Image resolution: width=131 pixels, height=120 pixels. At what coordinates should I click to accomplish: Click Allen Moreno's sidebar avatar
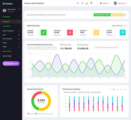pyautogui.click(x=4, y=10)
